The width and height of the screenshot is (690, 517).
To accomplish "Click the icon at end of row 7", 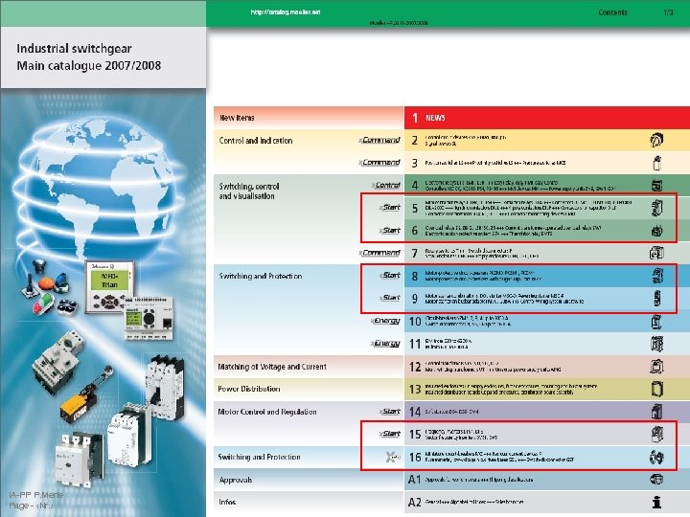I will coord(656,253).
